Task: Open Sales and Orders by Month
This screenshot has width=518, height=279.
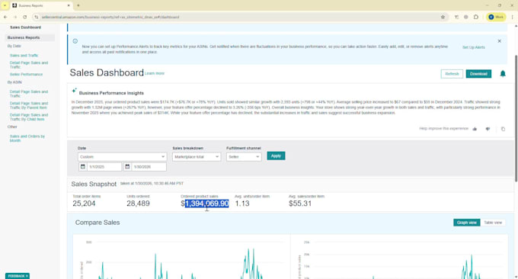Action: coord(27,139)
